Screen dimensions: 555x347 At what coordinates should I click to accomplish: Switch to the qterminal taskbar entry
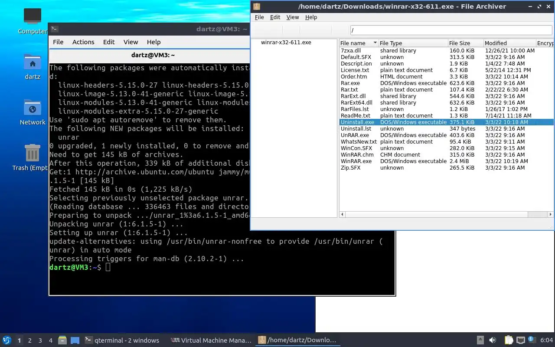pyautogui.click(x=122, y=340)
